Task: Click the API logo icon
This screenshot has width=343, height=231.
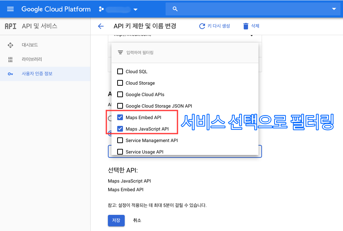Action: [10, 26]
